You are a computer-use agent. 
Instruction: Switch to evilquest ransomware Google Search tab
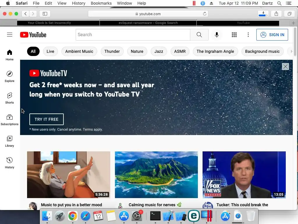(148, 23)
